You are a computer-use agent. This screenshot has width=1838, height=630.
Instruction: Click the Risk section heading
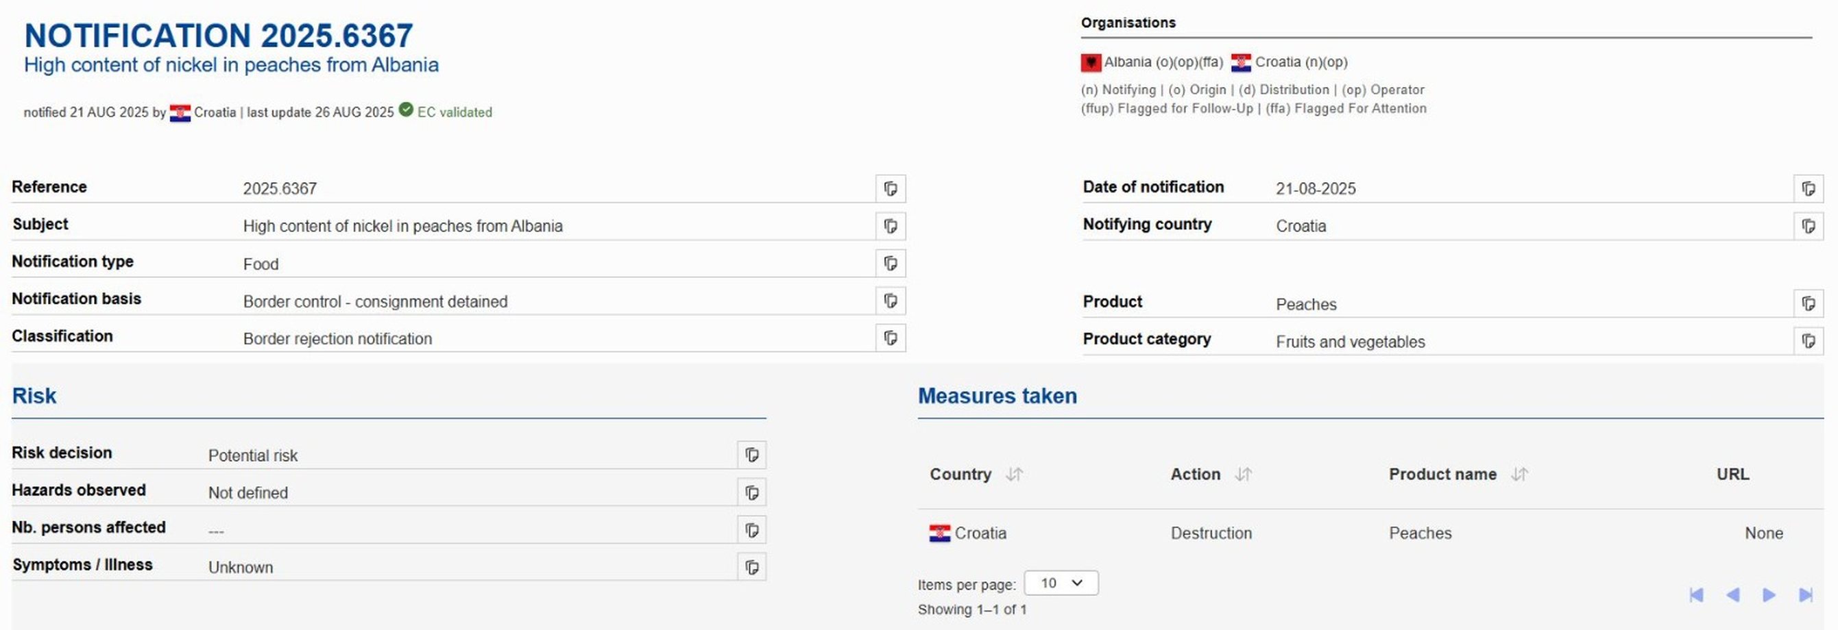click(34, 396)
